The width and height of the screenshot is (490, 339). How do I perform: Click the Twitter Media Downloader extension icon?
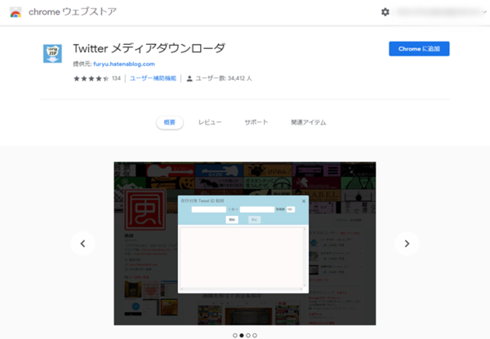click(x=52, y=53)
